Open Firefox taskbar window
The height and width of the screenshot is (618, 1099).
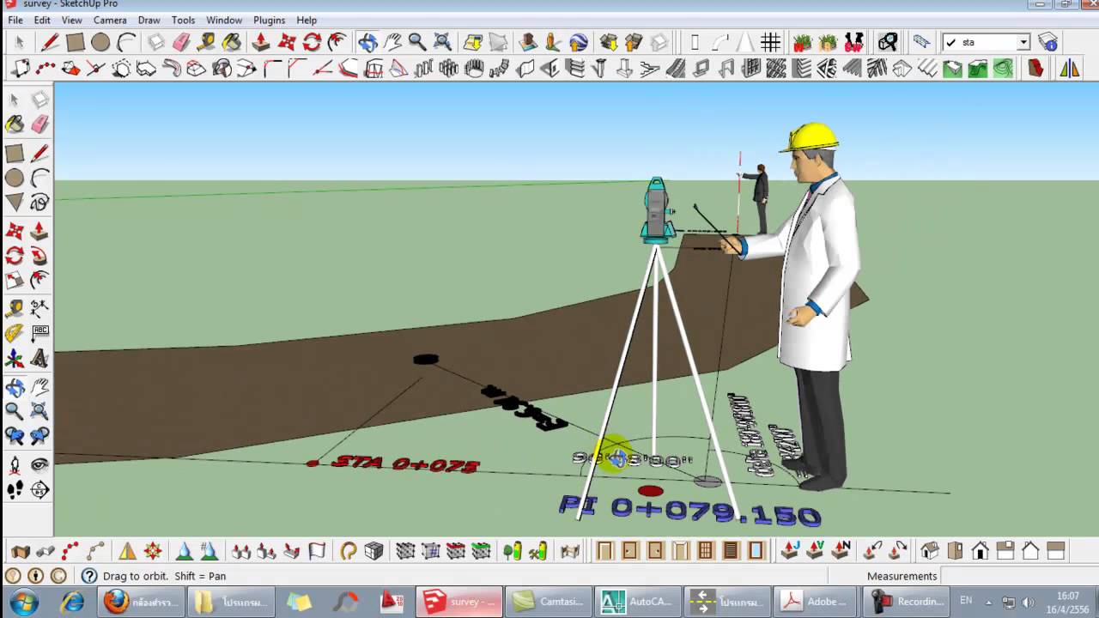140,602
